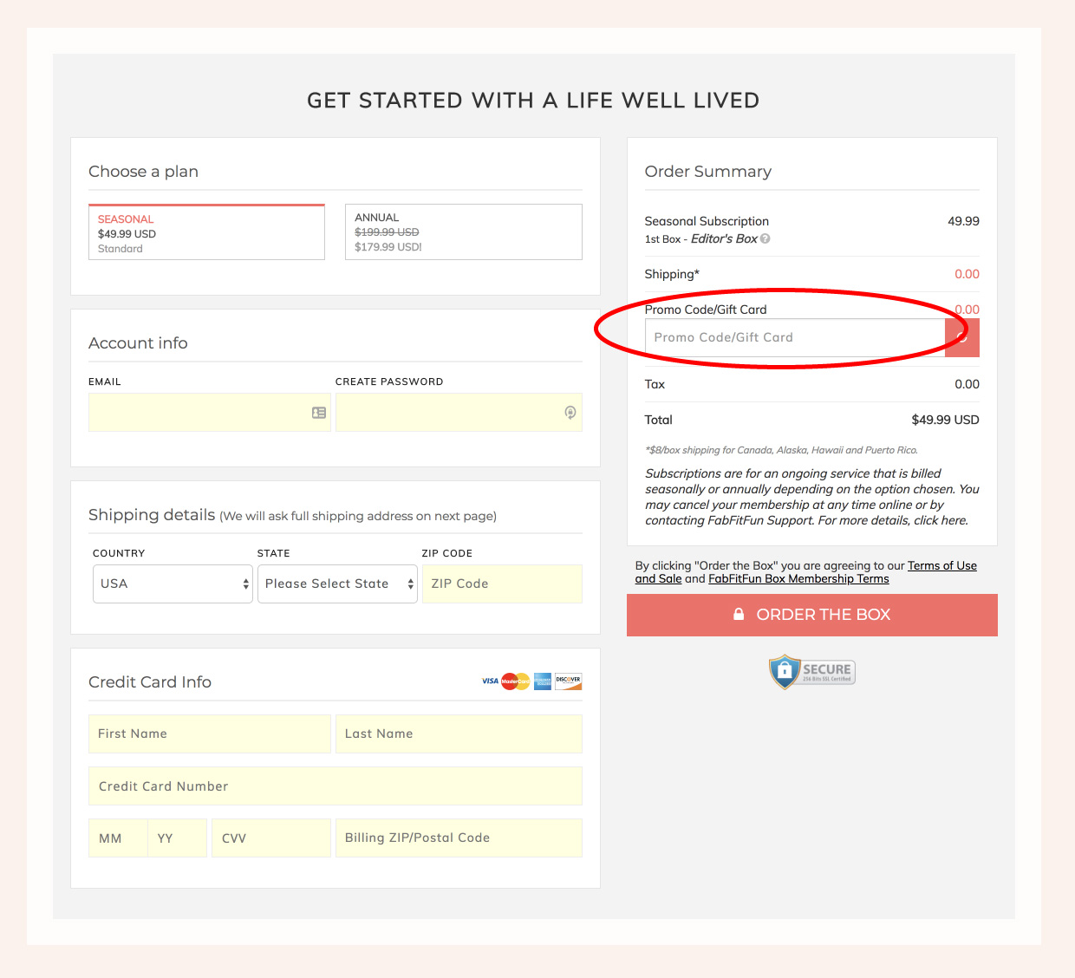Focus the shipping ZIP Code field

pos(501,584)
